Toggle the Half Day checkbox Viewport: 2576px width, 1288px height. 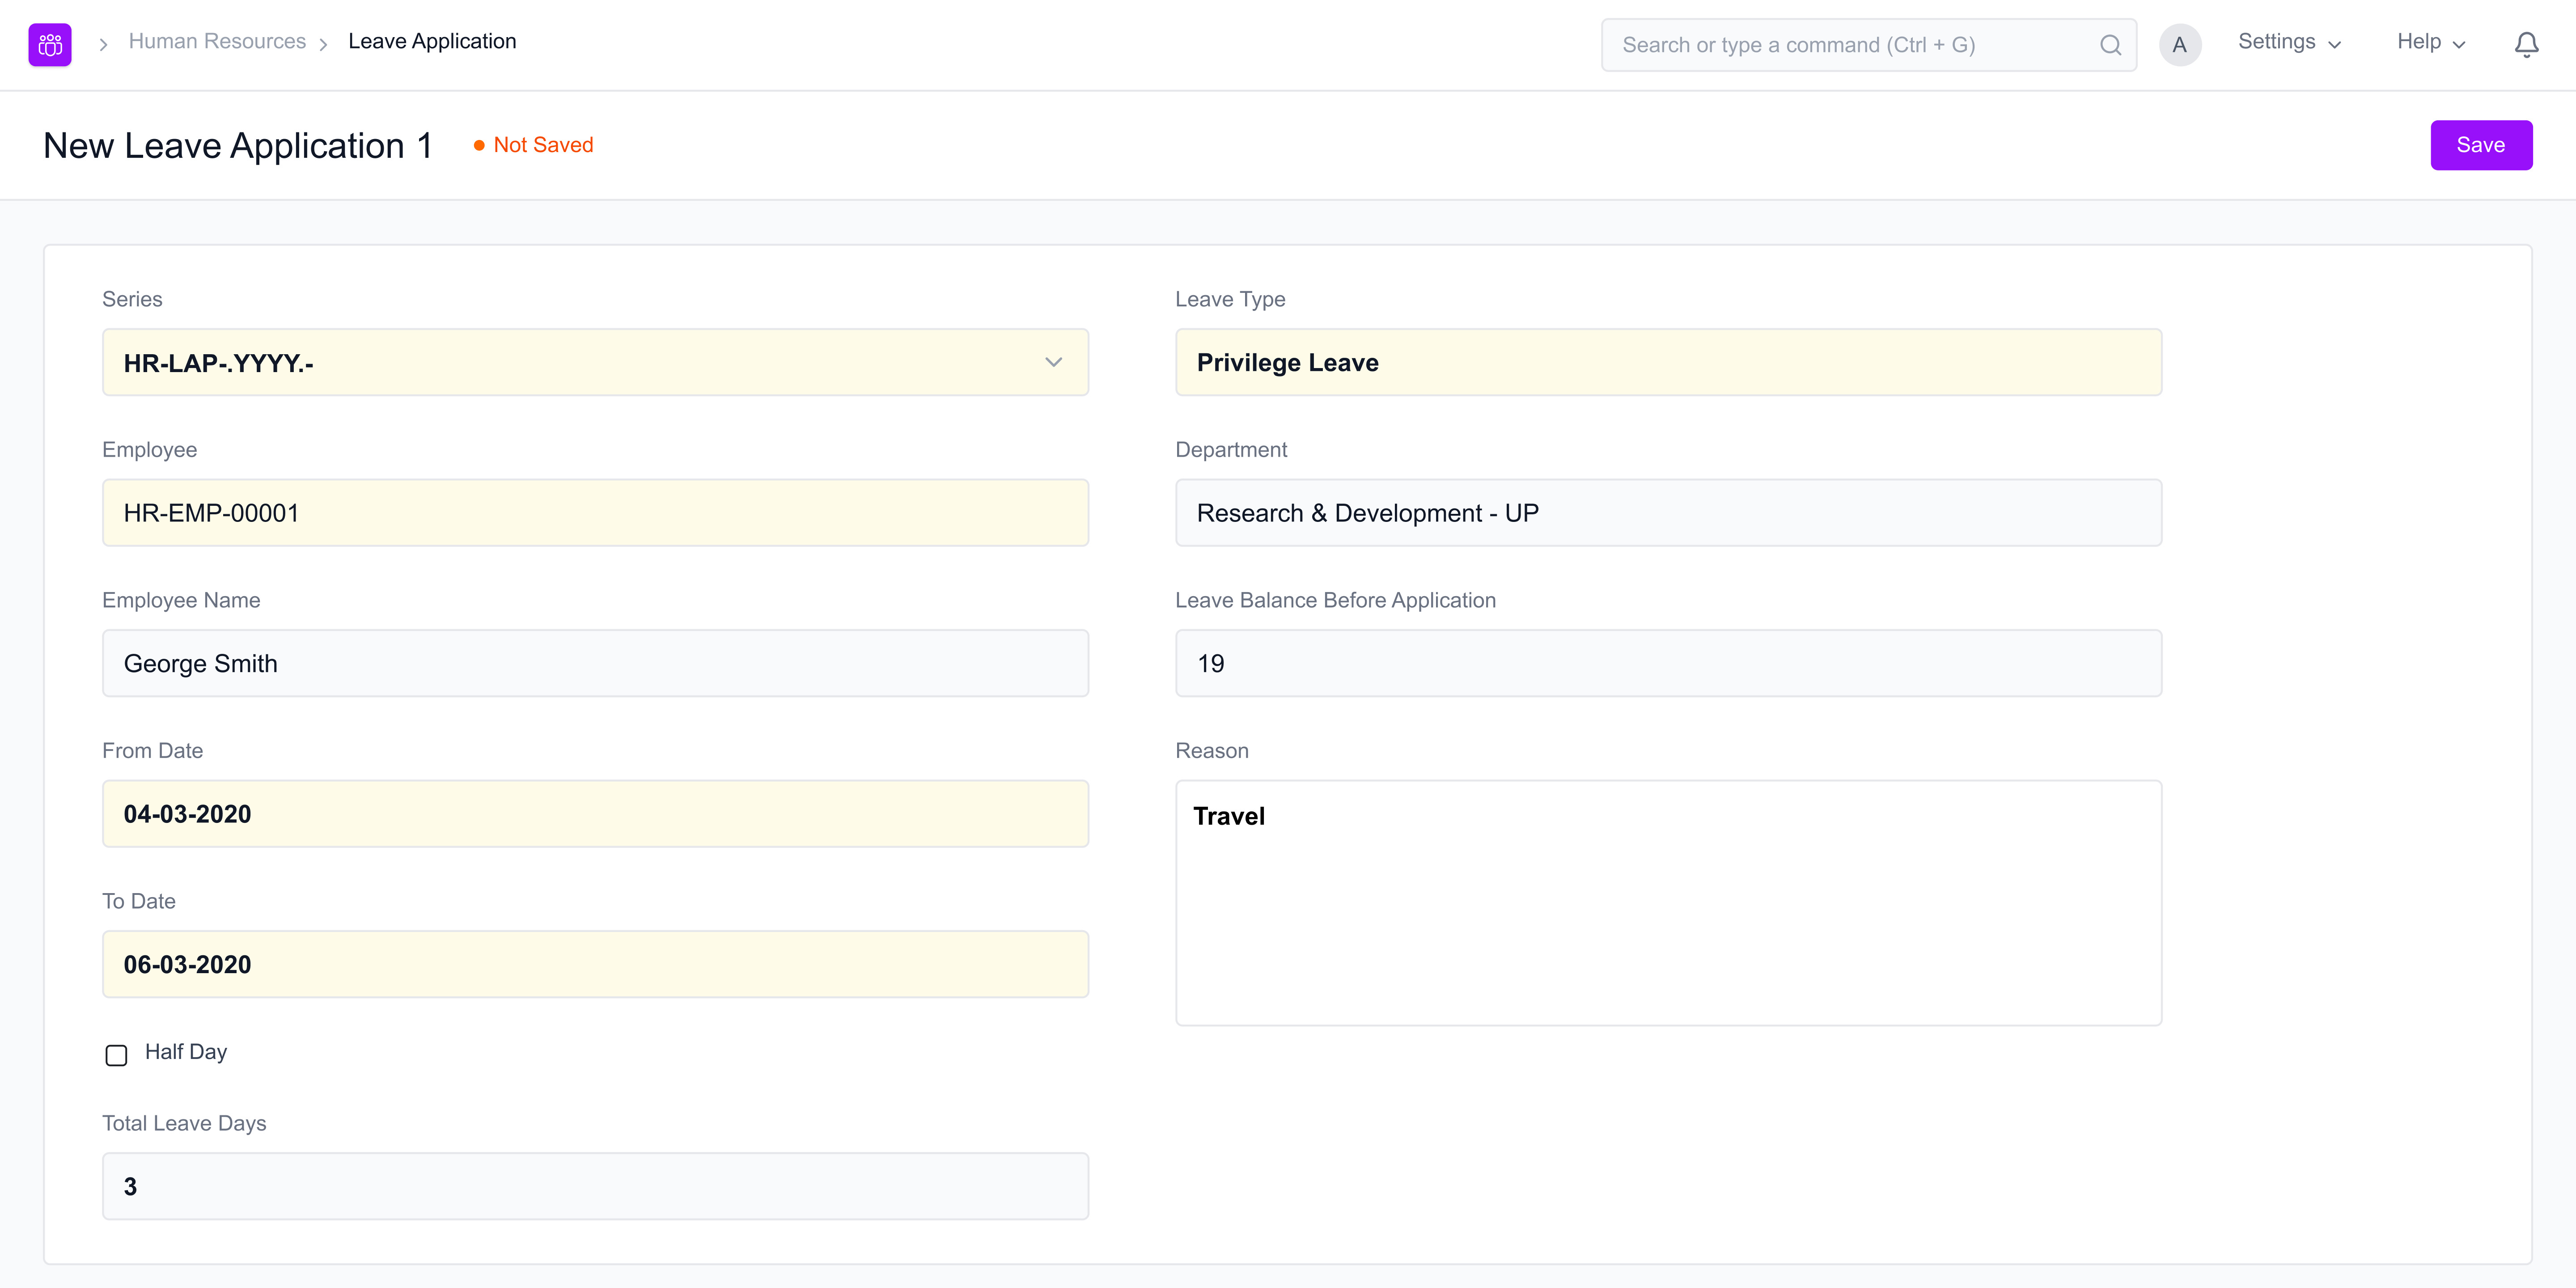pyautogui.click(x=116, y=1055)
